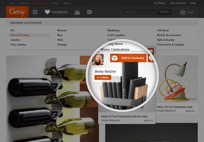The width and height of the screenshot is (204, 142).
Task: Select Craft Cupplies category
Action: coord(116,35)
